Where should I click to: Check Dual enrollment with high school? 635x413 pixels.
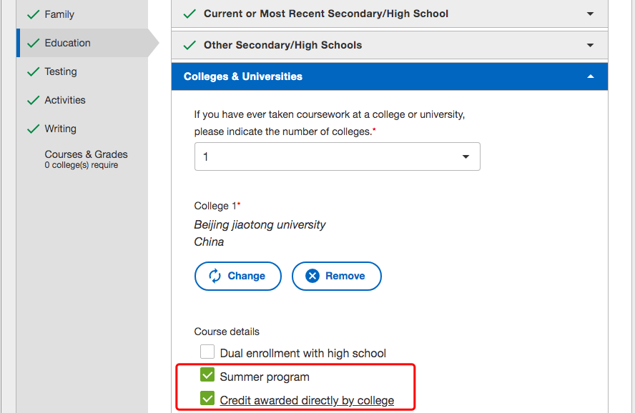click(x=207, y=352)
